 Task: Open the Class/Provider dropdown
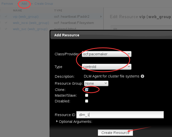106,54
